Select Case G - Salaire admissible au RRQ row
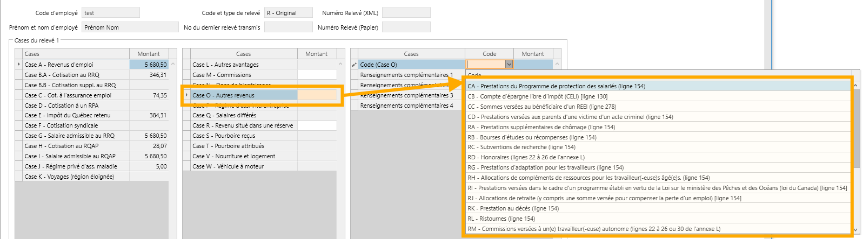 pyautogui.click(x=92, y=136)
